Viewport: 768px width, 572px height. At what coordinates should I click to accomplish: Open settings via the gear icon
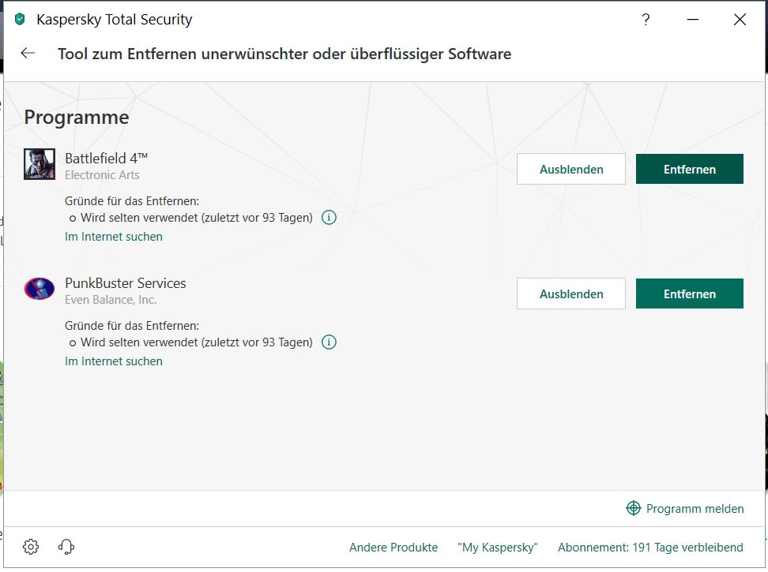31,547
